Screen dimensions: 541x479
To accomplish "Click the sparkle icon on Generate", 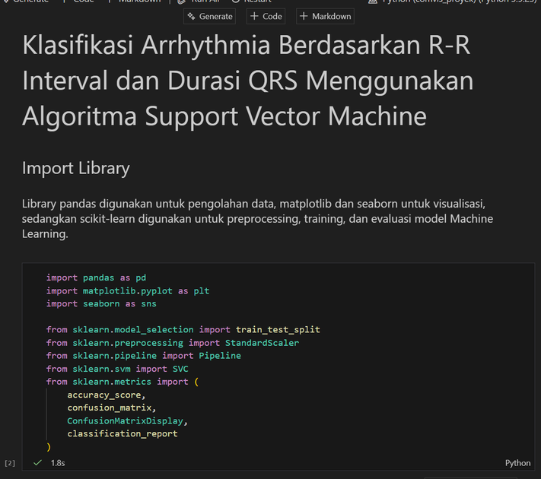I will [x=192, y=16].
